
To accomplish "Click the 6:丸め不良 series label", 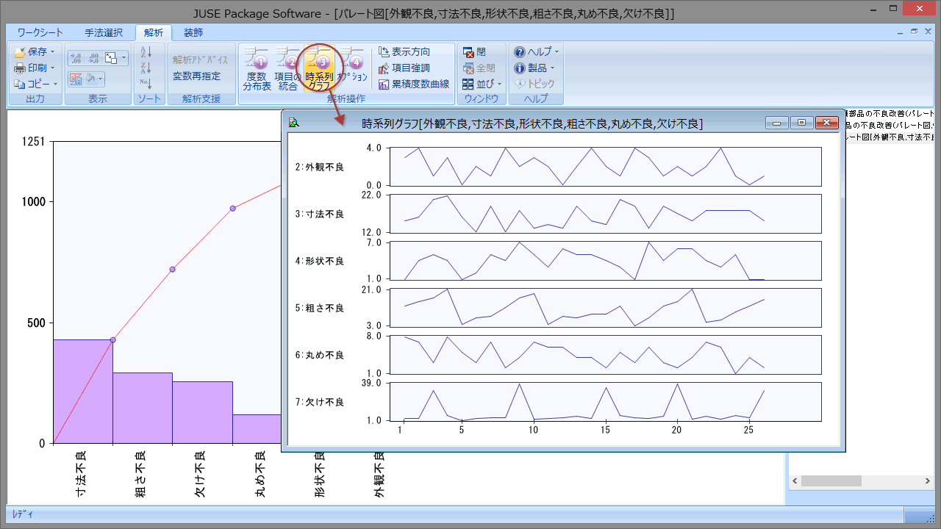I will pyautogui.click(x=320, y=355).
